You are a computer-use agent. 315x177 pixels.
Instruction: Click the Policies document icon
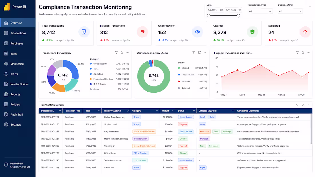[6, 104]
